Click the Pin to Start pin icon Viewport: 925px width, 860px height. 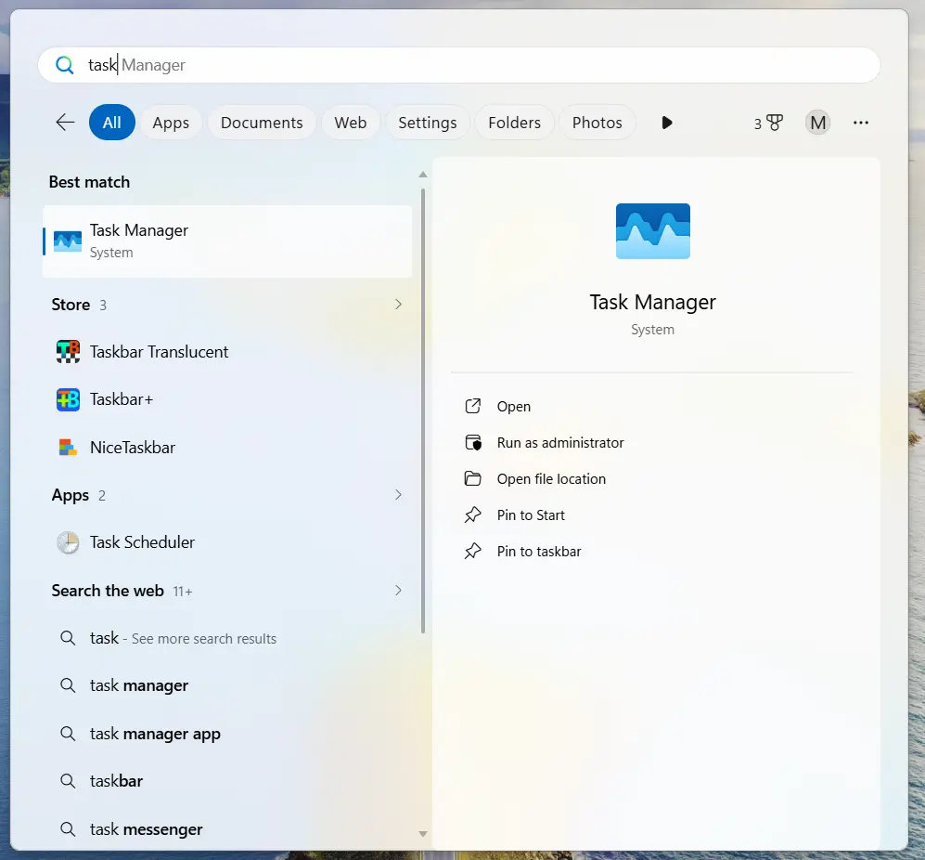tap(472, 515)
